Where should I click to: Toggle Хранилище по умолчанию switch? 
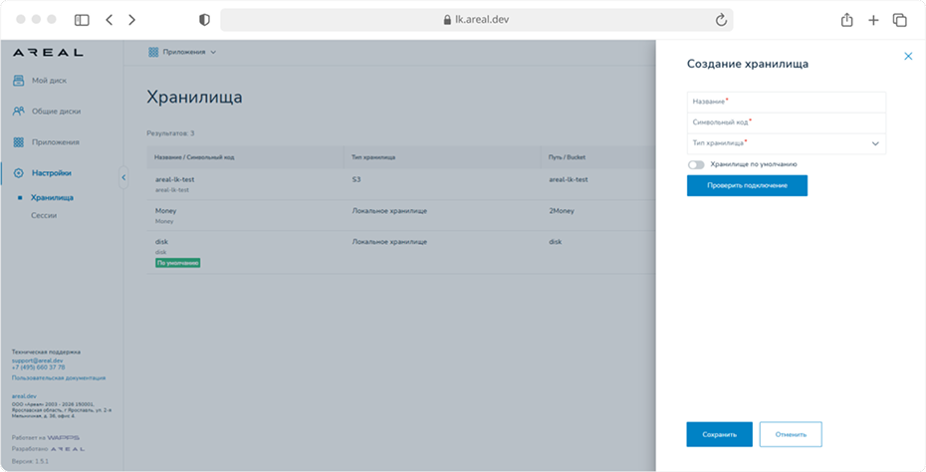coord(696,165)
